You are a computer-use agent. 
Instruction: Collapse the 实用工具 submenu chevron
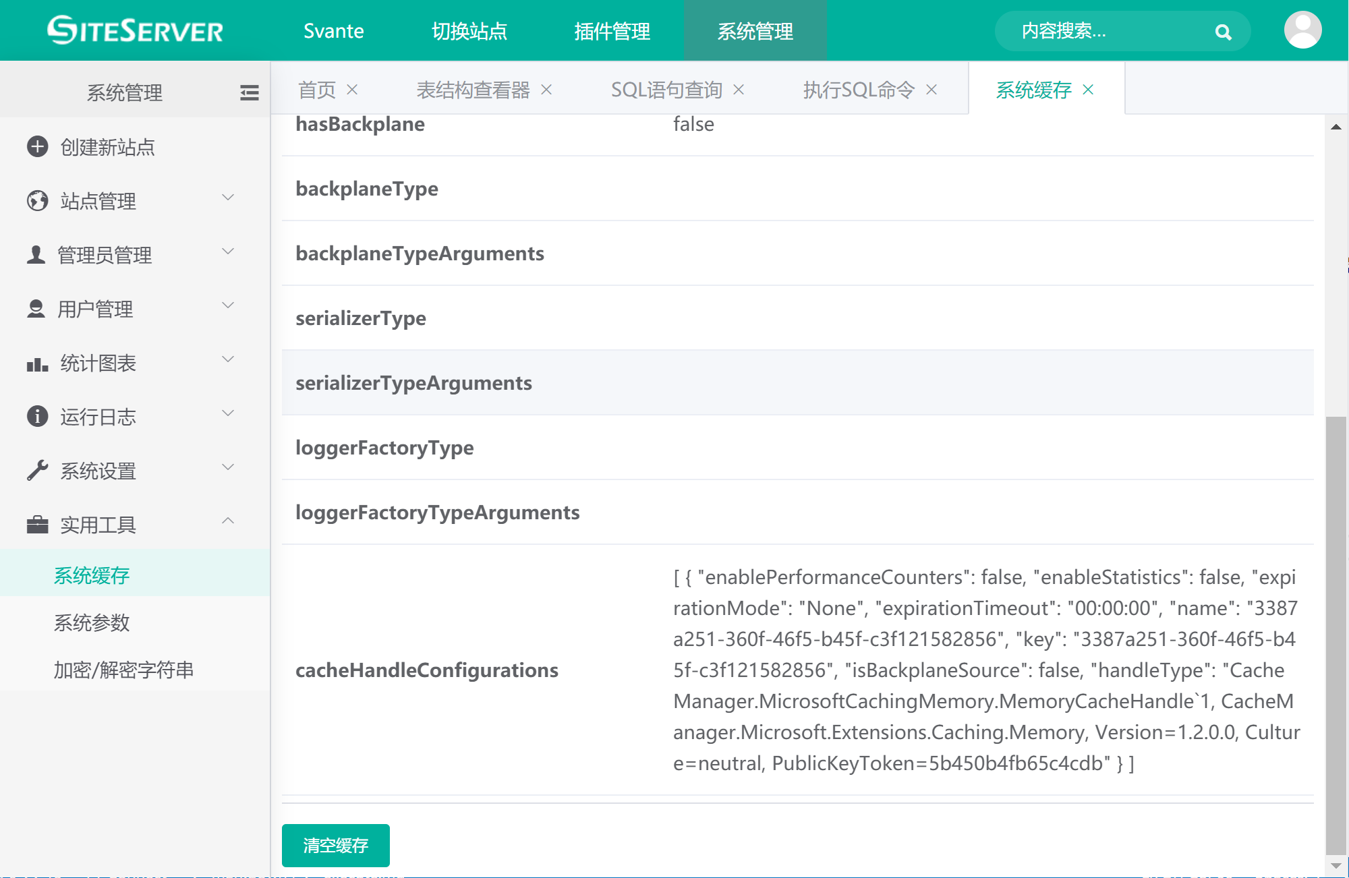click(x=228, y=521)
